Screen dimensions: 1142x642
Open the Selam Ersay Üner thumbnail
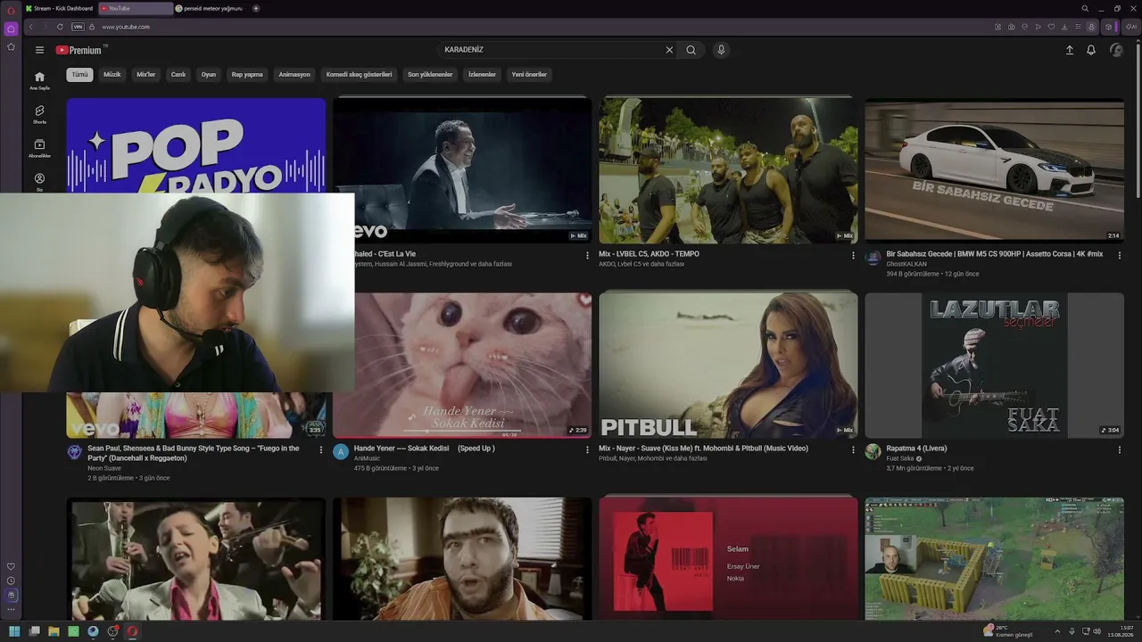click(x=728, y=558)
